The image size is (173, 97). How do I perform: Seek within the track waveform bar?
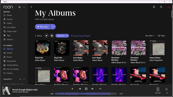pos(86,94)
